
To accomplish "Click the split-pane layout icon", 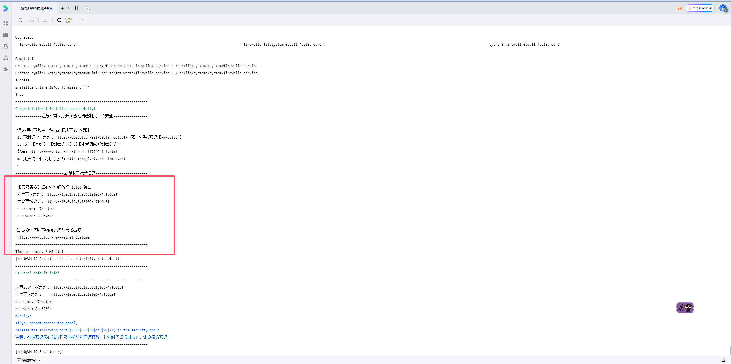I will click(x=77, y=8).
